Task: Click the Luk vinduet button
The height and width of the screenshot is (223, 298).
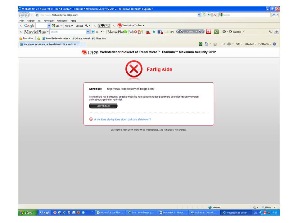Action: click(x=103, y=106)
